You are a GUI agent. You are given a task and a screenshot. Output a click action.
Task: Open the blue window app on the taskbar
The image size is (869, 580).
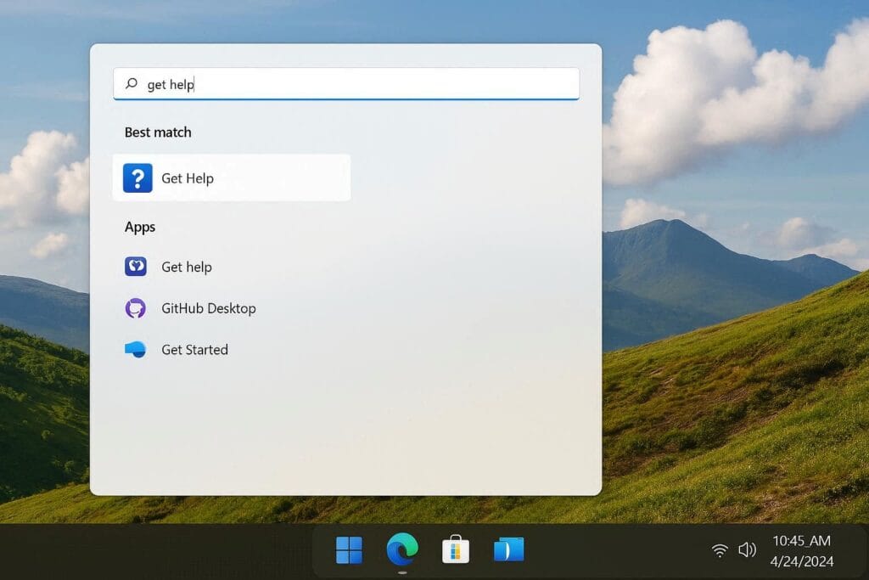pyautogui.click(x=509, y=550)
